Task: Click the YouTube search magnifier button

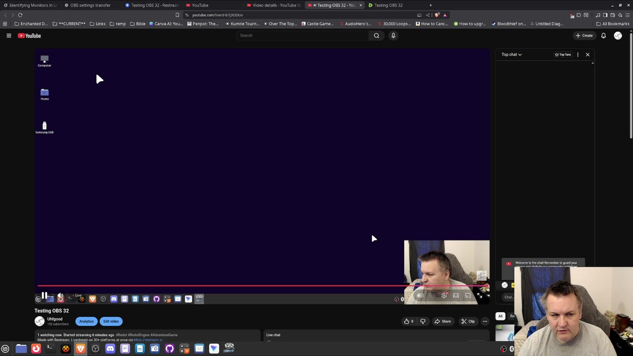Action: tap(376, 36)
